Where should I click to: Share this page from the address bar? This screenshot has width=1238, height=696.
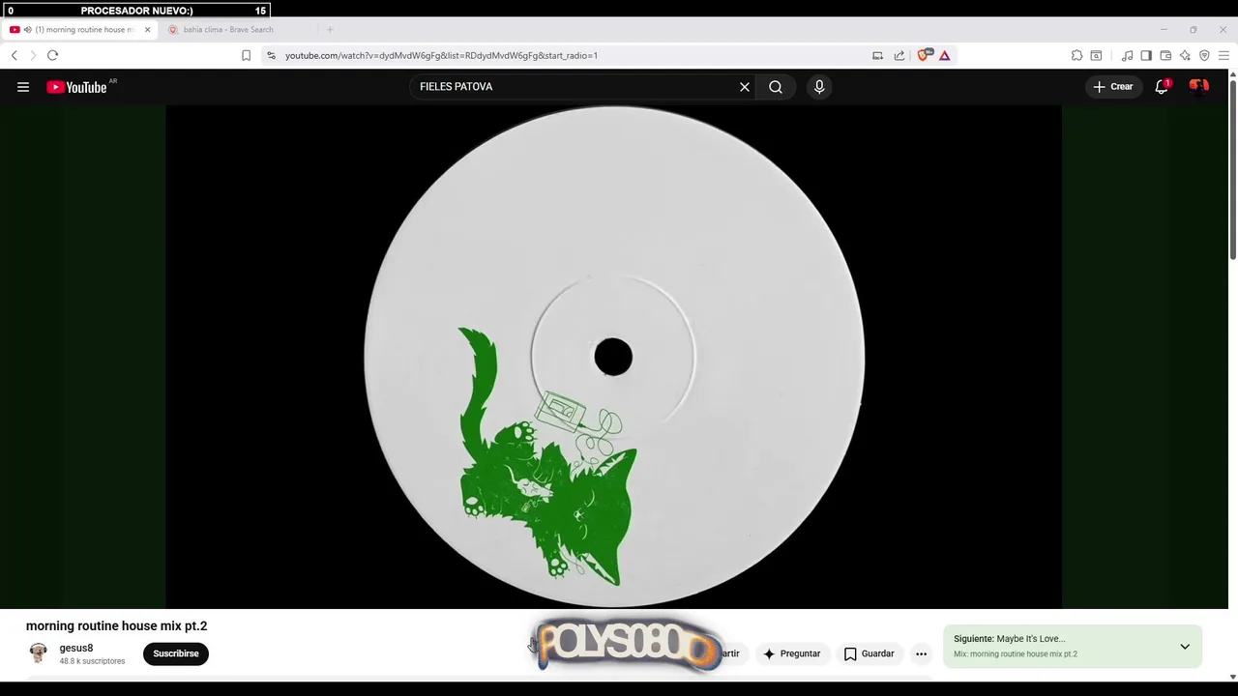(899, 56)
